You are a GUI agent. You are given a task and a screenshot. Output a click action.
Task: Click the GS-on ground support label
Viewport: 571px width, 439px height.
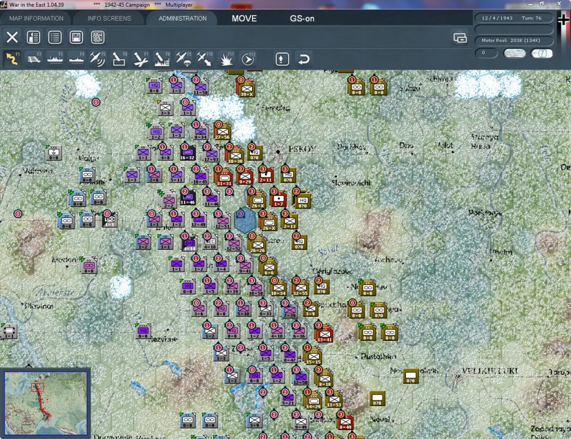pyautogui.click(x=302, y=18)
